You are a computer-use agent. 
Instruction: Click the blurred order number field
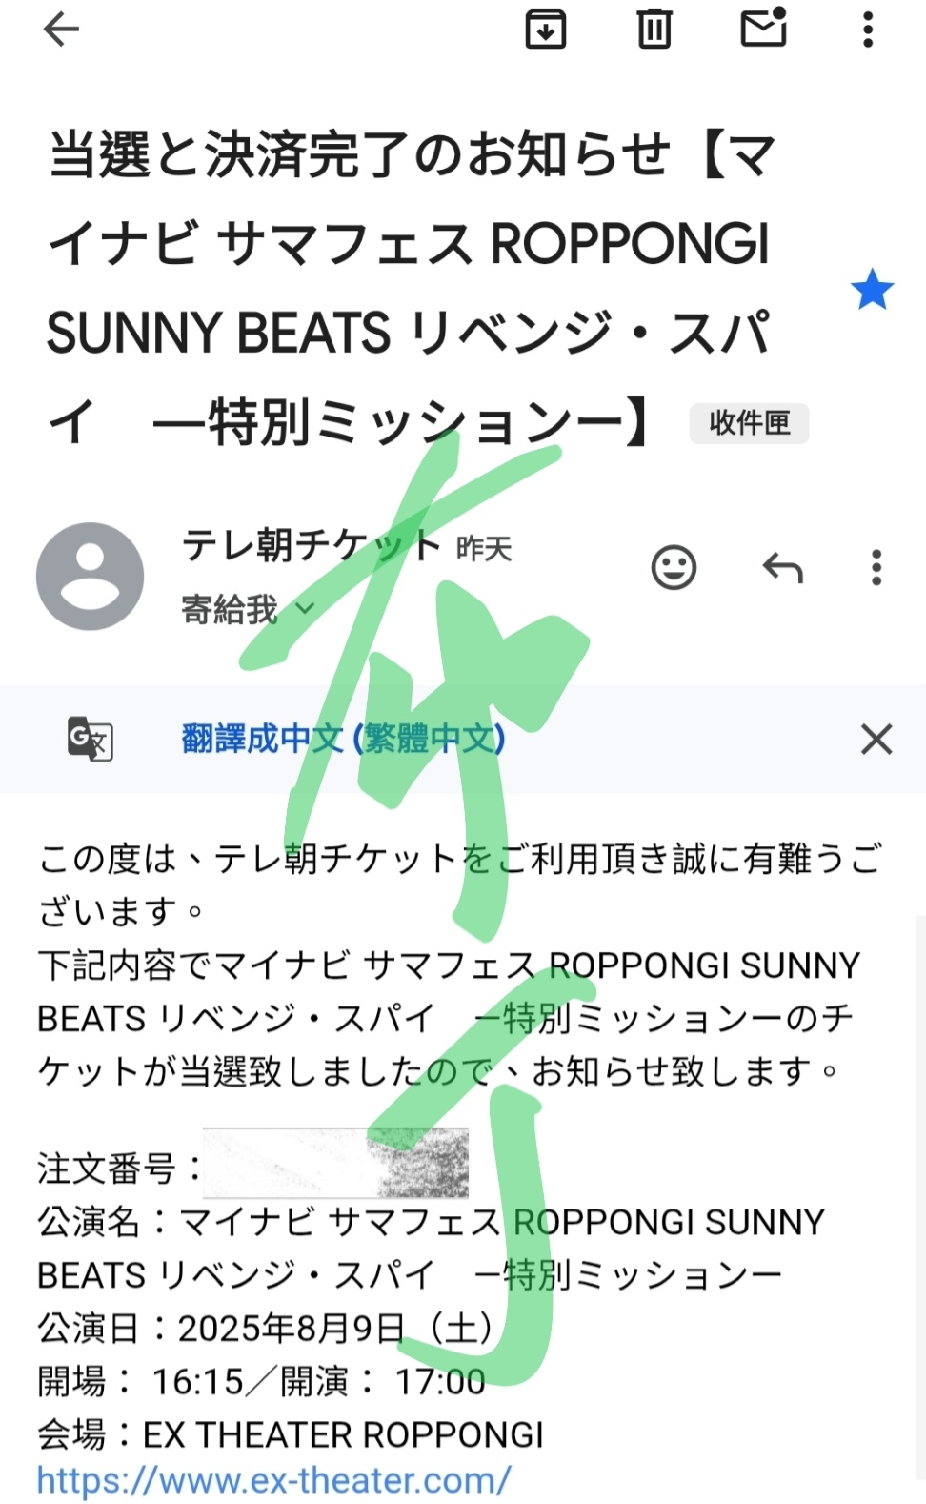point(335,1163)
